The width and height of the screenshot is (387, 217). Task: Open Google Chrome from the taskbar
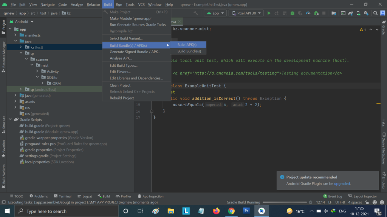(231, 211)
